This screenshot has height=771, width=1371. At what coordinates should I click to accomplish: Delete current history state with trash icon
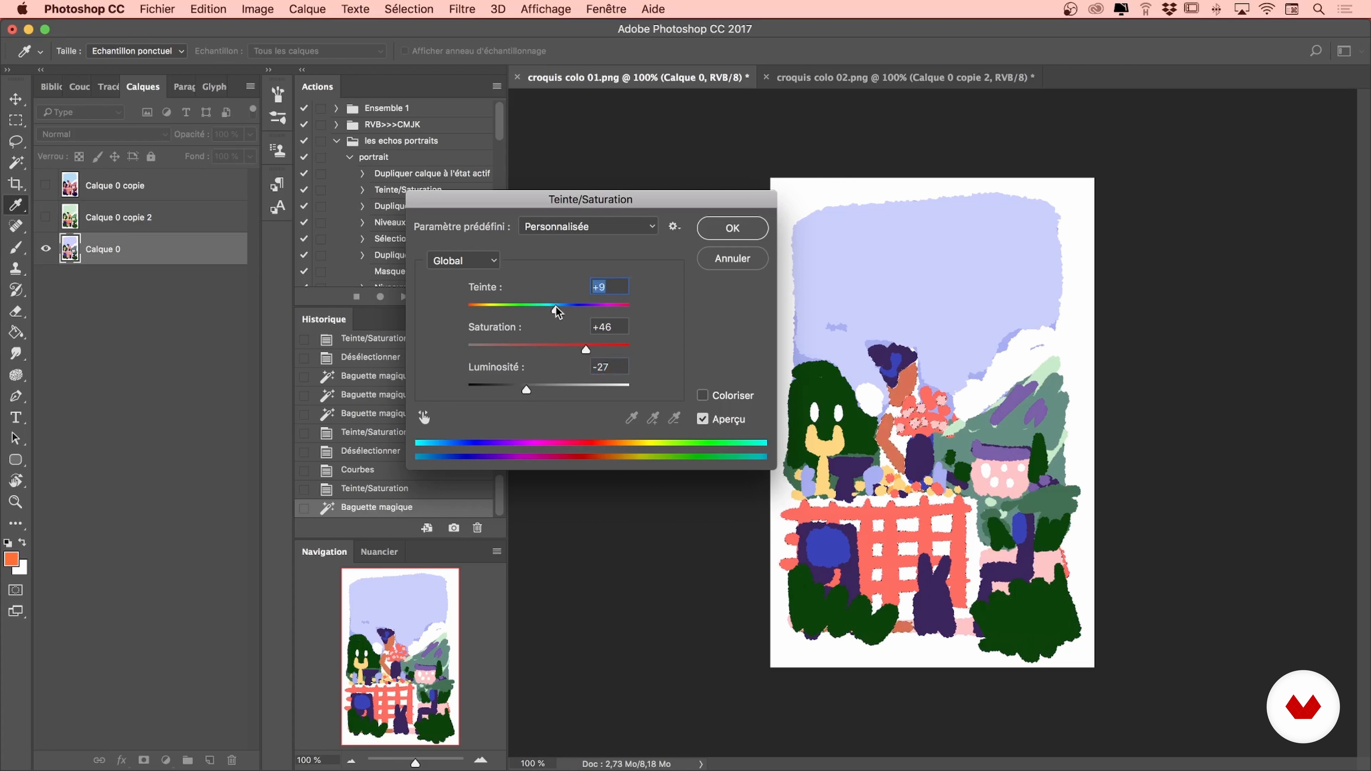477,528
